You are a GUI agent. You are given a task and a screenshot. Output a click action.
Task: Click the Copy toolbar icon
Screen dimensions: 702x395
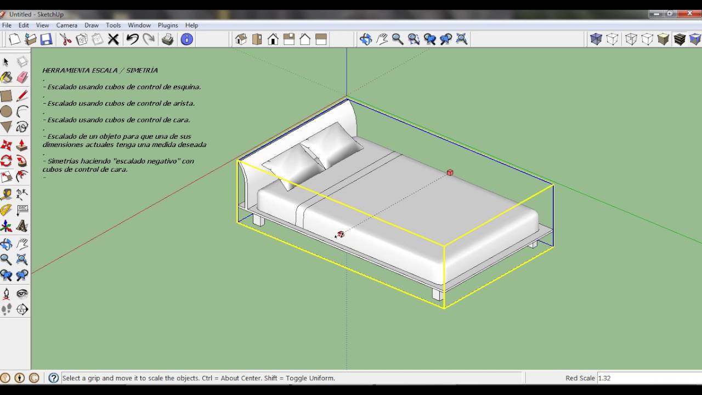(82, 39)
